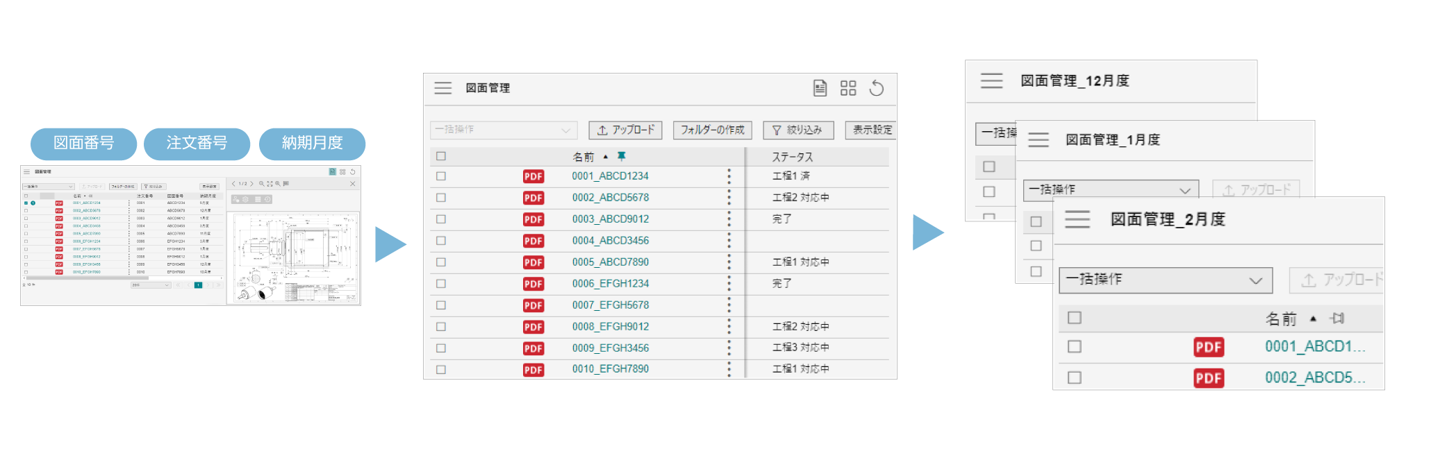Switch to grid tile view icon
This screenshot has width=1431, height=451.
pos(848,88)
